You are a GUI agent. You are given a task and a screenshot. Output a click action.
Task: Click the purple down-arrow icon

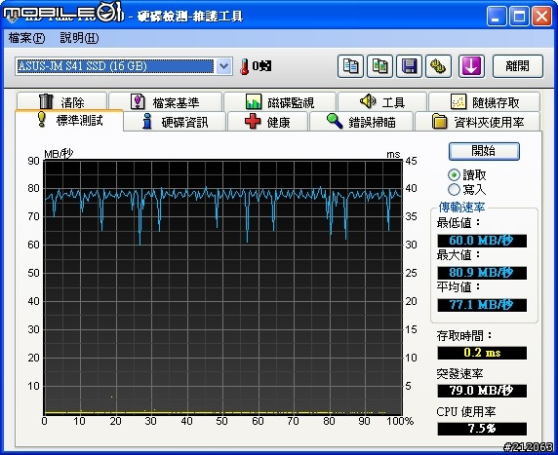[471, 66]
